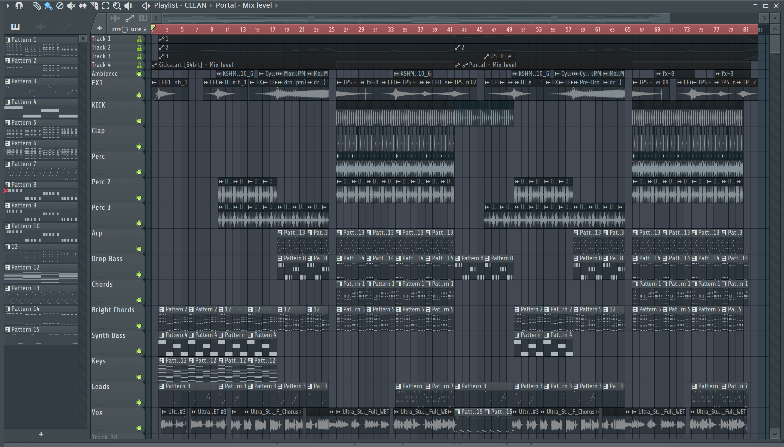This screenshot has width=784, height=447.
Task: Choose the Select marquee tool
Action: point(106,5)
